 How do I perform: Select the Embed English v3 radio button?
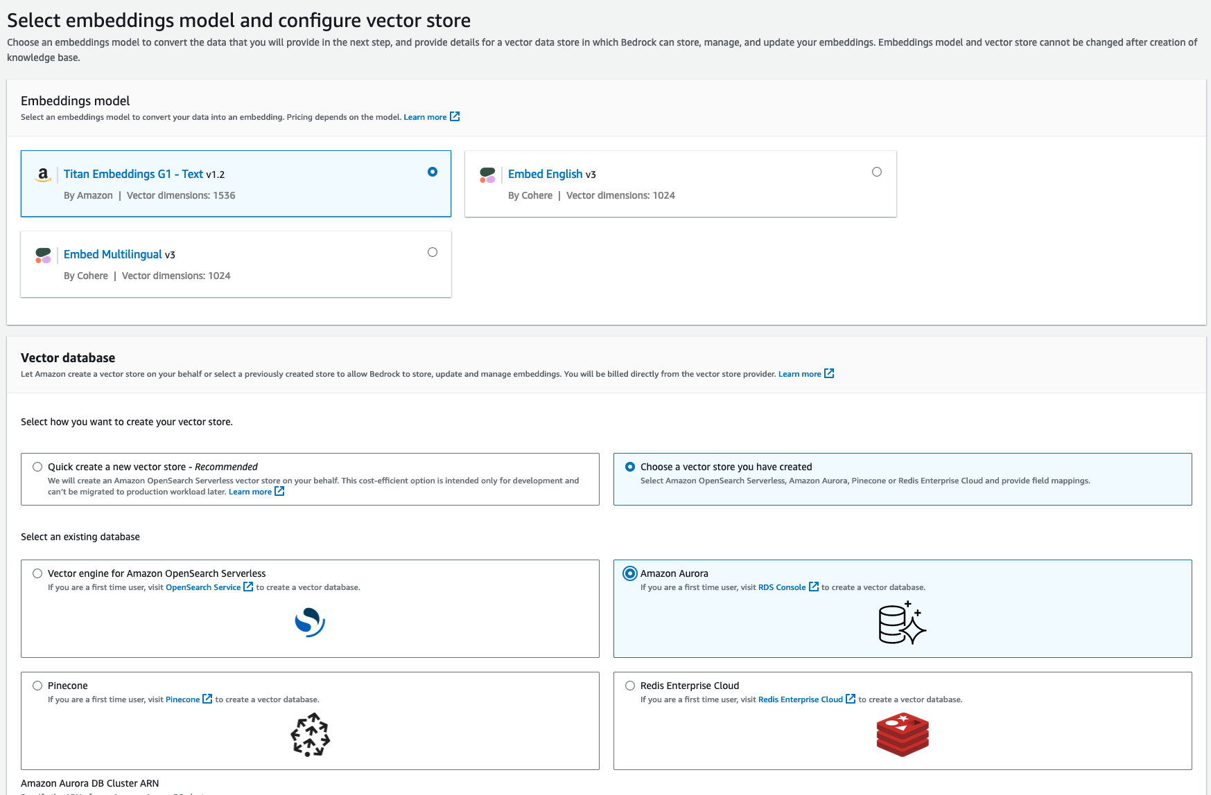point(877,172)
